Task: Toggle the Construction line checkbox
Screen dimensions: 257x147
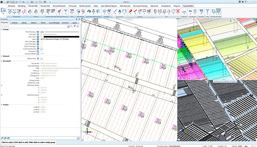Action: (x=42, y=49)
